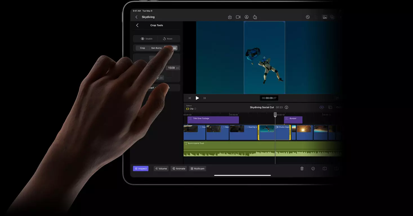Viewport: 413px width, 216px height.
Task: Select the Bumper title clip
Action: [293, 120]
